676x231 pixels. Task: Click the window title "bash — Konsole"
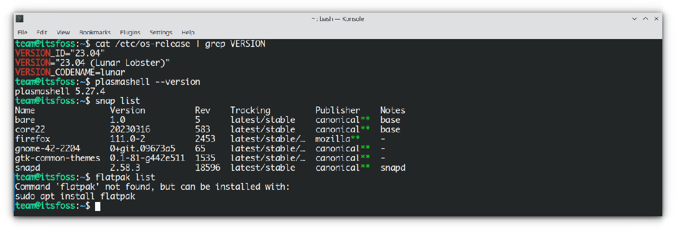coord(337,19)
